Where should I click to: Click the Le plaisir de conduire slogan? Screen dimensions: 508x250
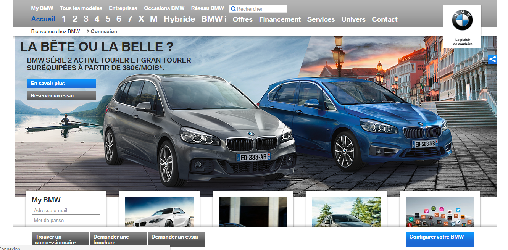coord(463,42)
